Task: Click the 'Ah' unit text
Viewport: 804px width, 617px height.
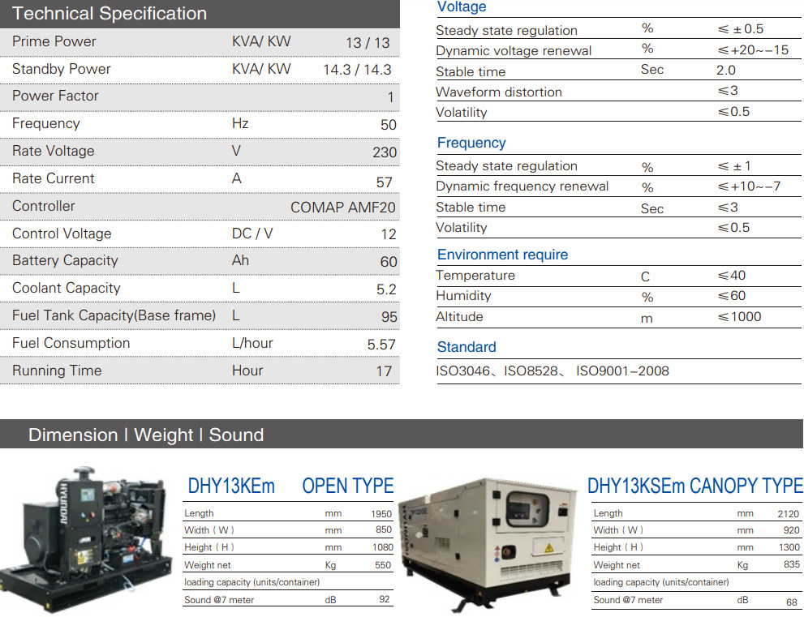Action: coord(240,260)
